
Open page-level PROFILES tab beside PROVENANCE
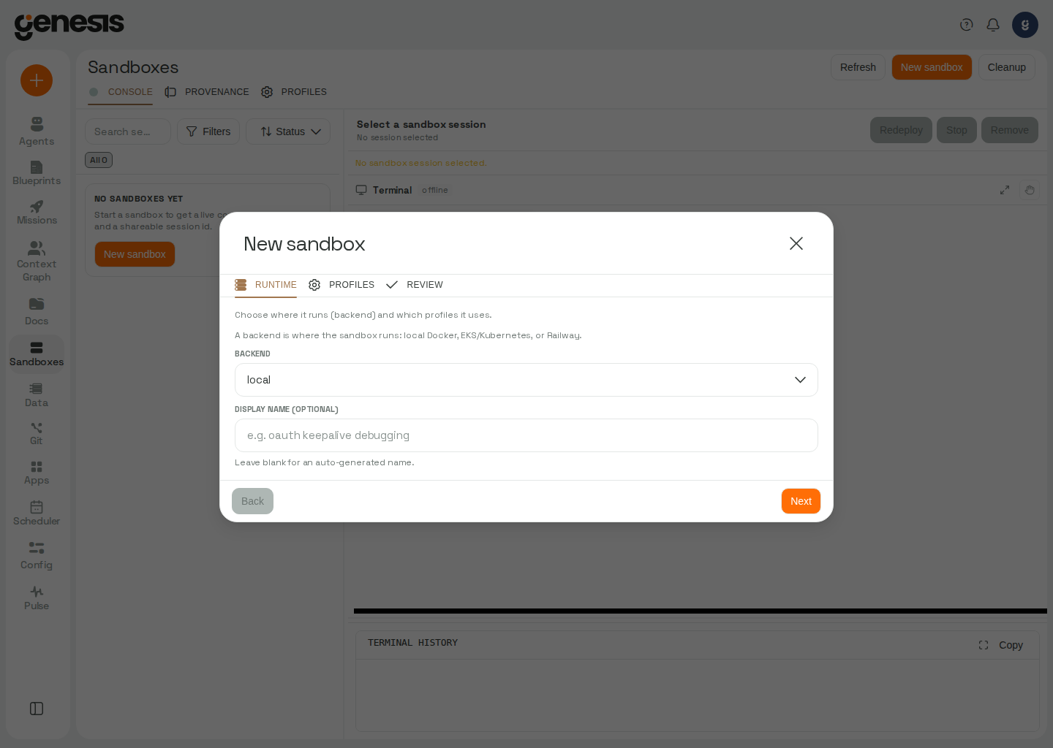point(294,92)
